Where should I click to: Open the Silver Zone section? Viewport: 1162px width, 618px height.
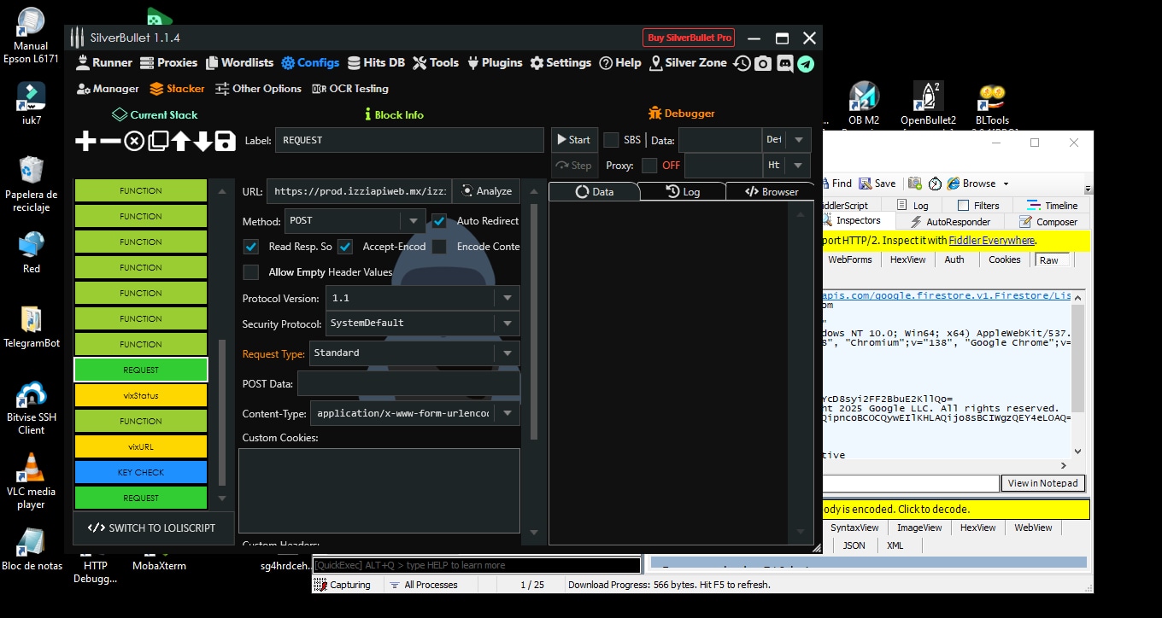tap(689, 62)
